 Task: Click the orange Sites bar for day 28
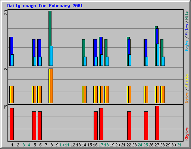[x=163, y=94]
